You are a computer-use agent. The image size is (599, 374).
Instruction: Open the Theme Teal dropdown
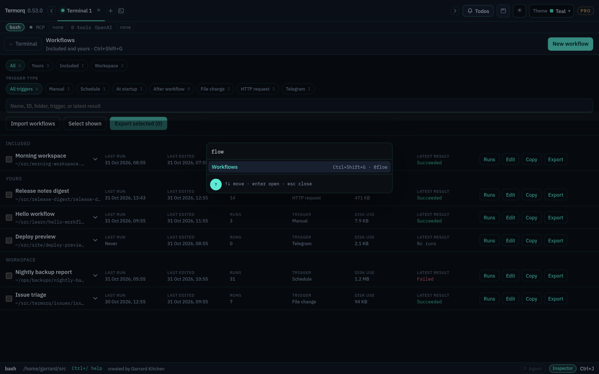551,11
